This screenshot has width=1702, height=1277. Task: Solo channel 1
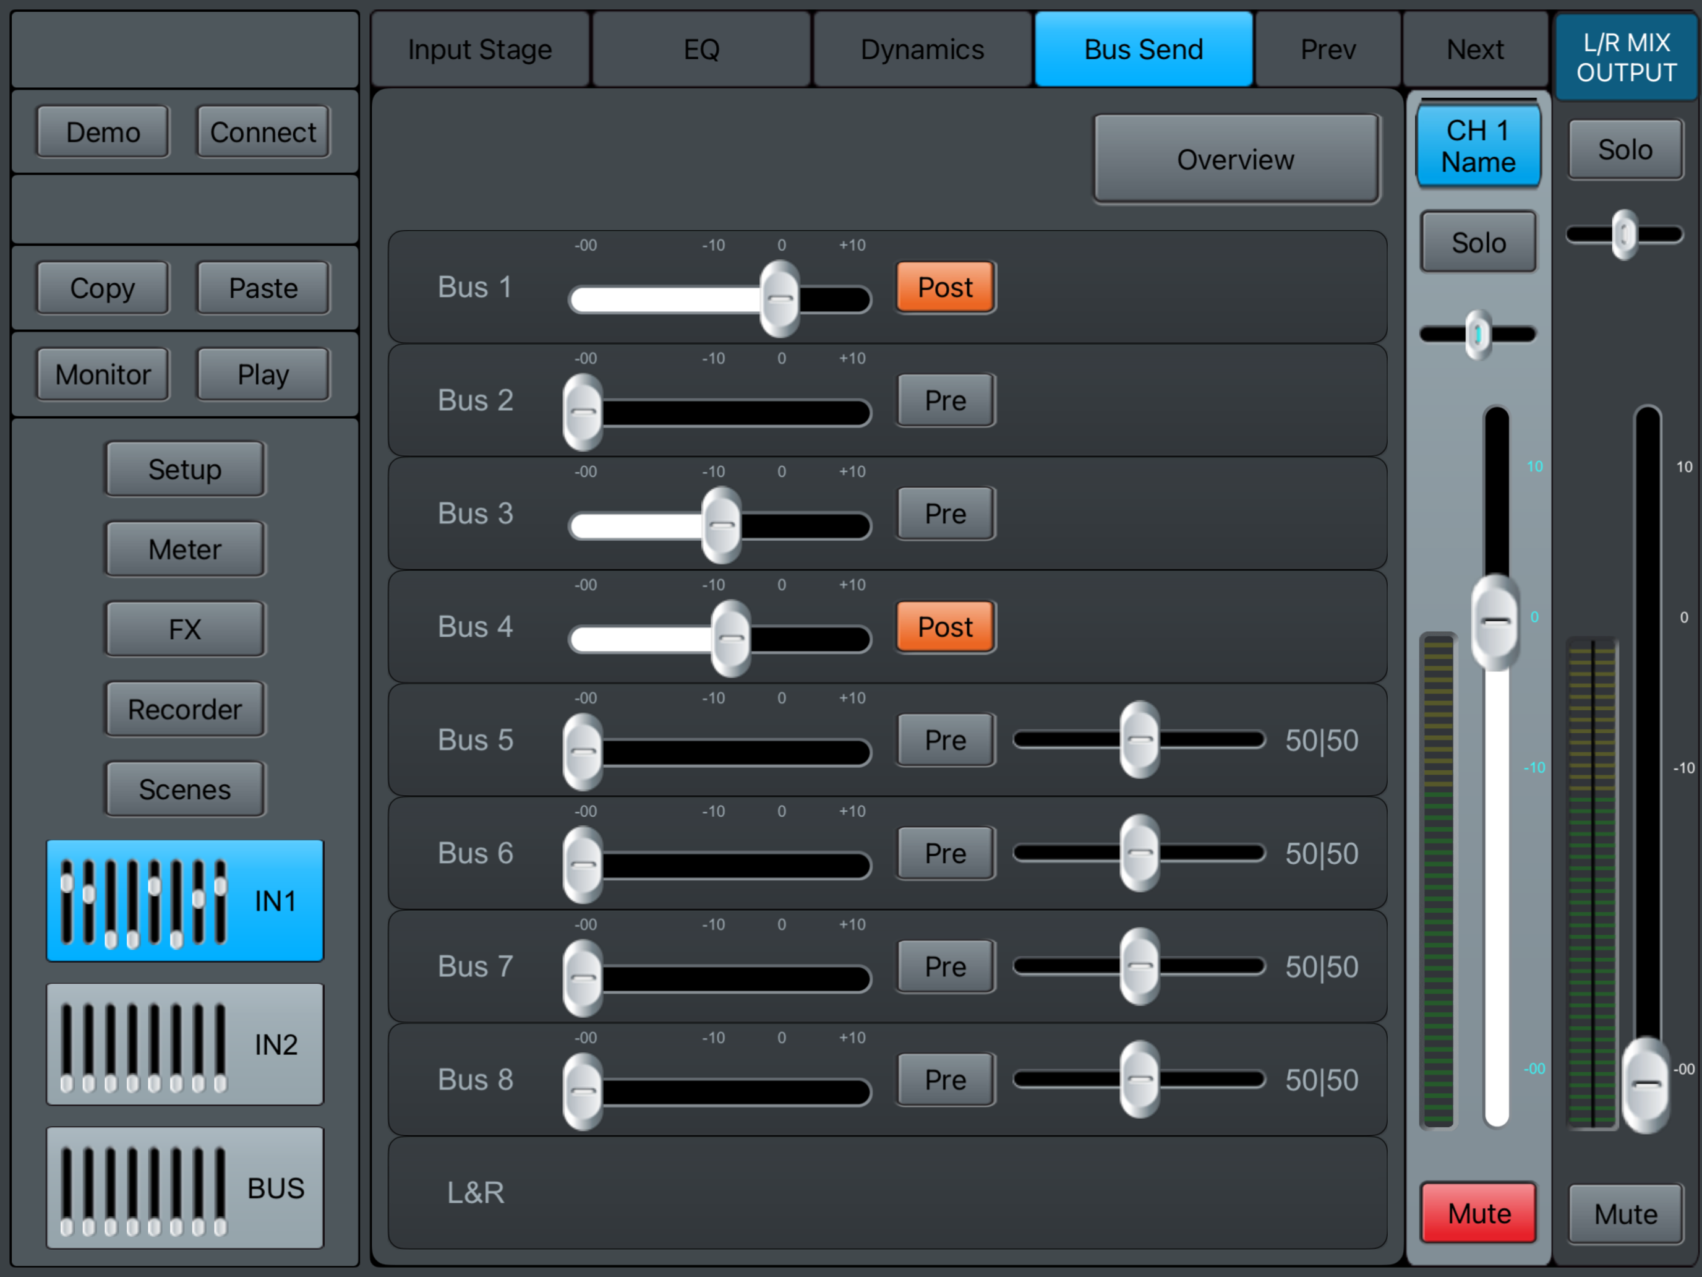(1479, 243)
